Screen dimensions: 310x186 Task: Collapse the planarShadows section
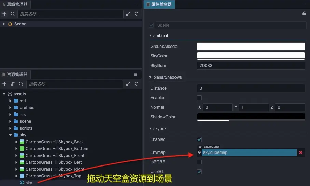[x=150, y=77]
